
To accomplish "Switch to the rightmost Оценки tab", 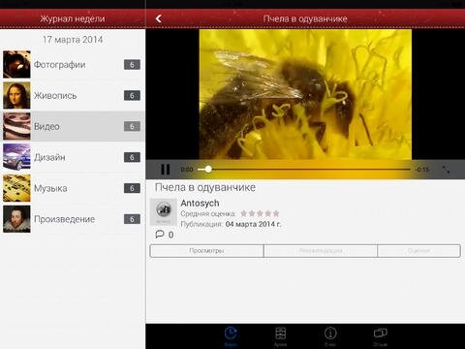I will click(418, 251).
